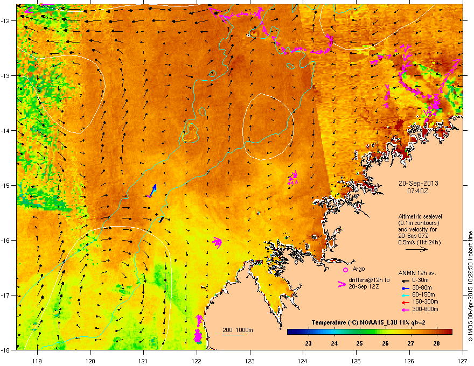
Task: Select the black 0-30m legend arrow
Action: point(405,281)
